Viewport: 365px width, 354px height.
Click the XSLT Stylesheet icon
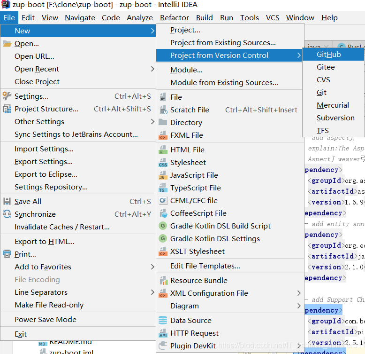[x=163, y=251]
